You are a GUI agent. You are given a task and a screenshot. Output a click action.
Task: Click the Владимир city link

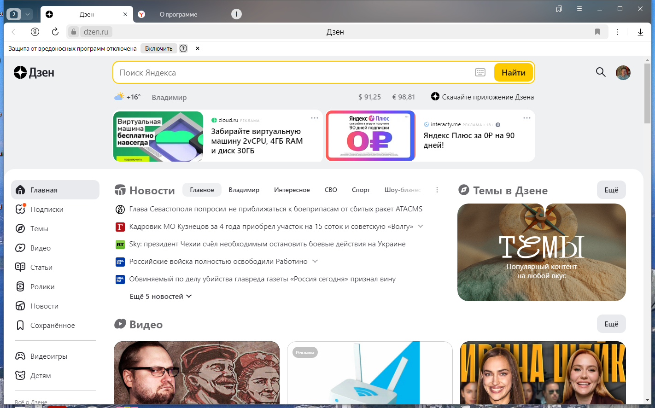(x=170, y=97)
